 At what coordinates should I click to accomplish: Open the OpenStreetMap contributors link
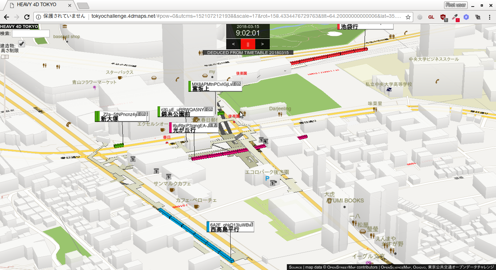click(352, 267)
